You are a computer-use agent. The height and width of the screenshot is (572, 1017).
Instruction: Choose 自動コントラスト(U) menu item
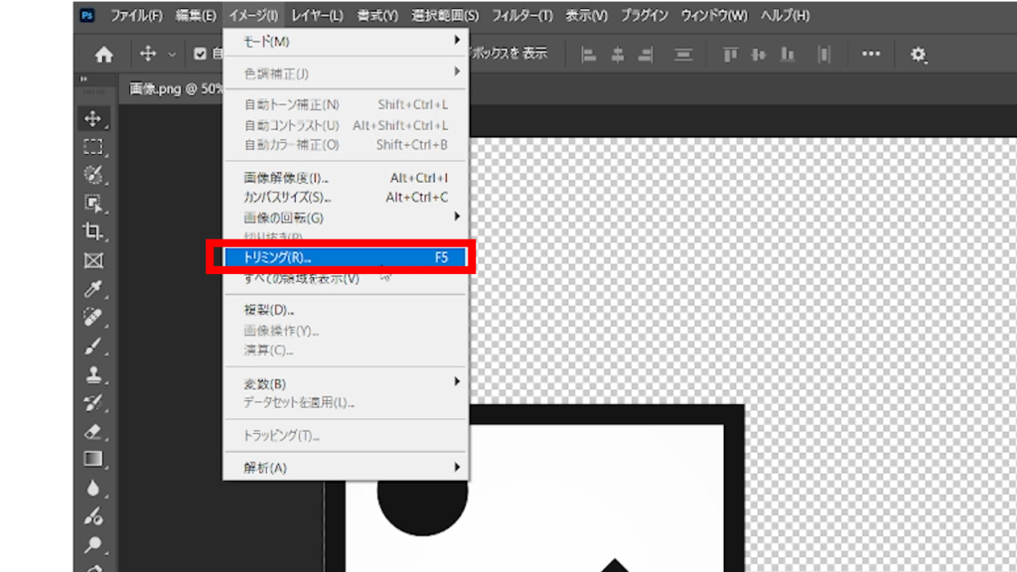(x=346, y=125)
